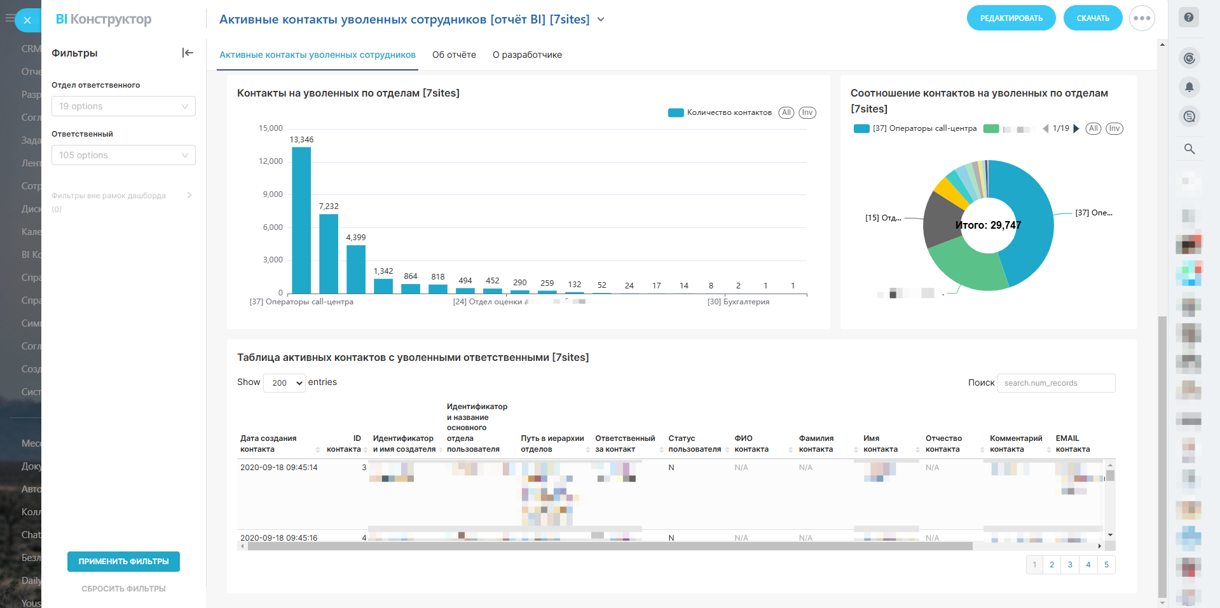Toggle the Количество контактов legend series

720,113
